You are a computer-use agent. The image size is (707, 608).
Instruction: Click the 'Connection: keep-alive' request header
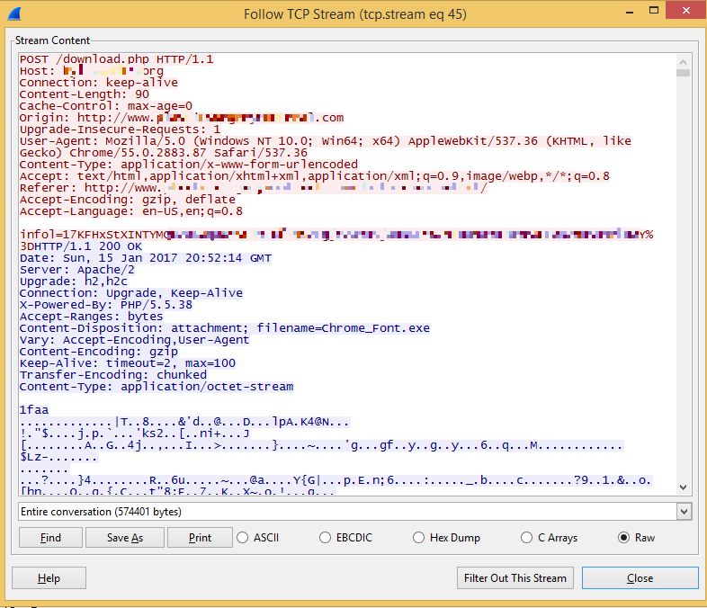point(98,83)
